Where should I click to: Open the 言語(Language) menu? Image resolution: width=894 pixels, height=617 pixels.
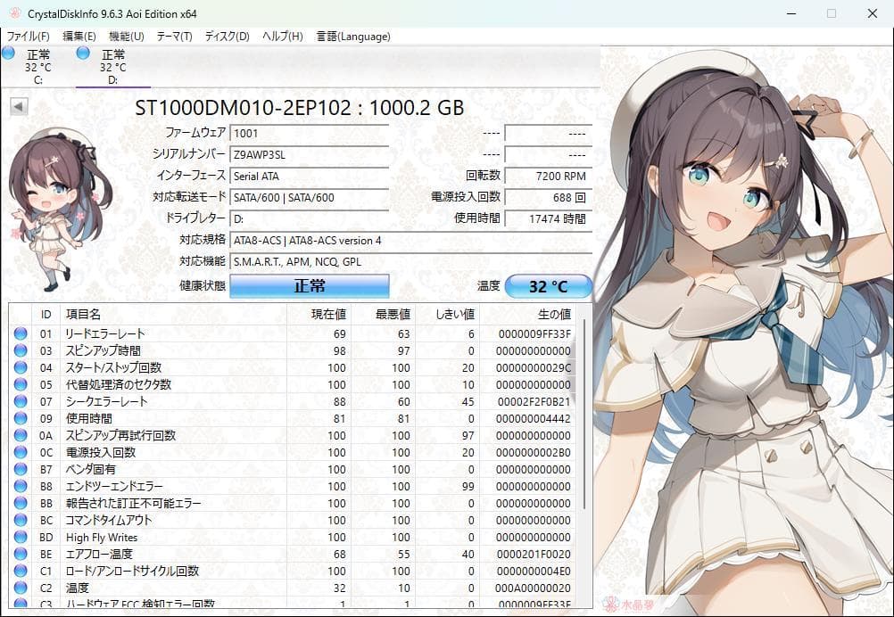click(354, 37)
